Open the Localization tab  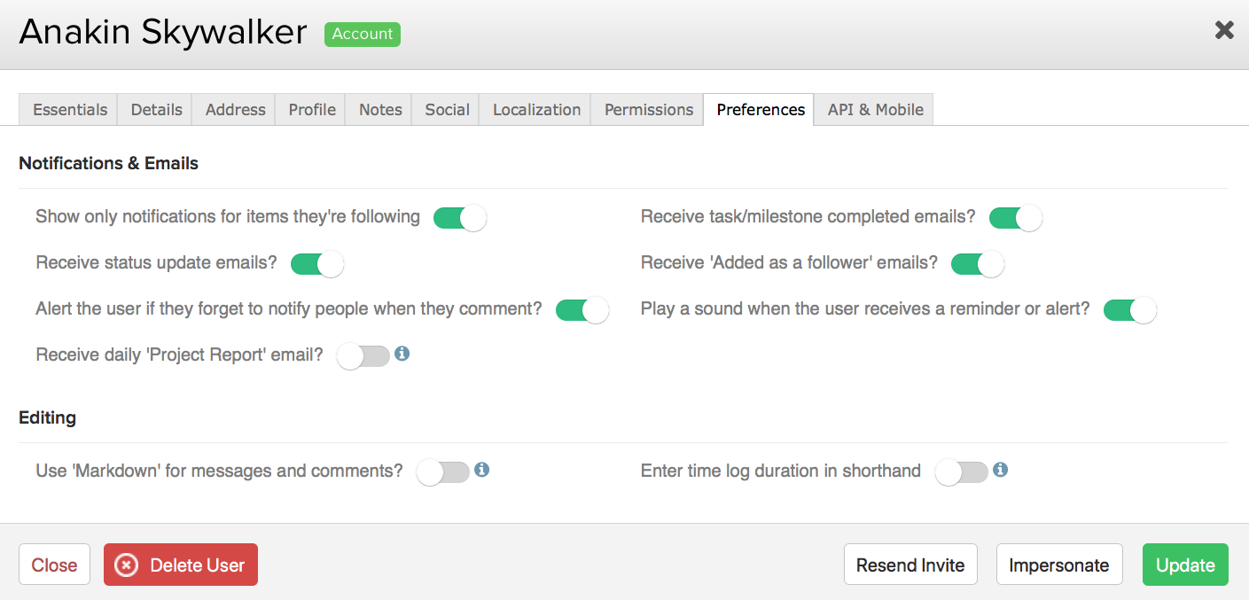coord(536,110)
